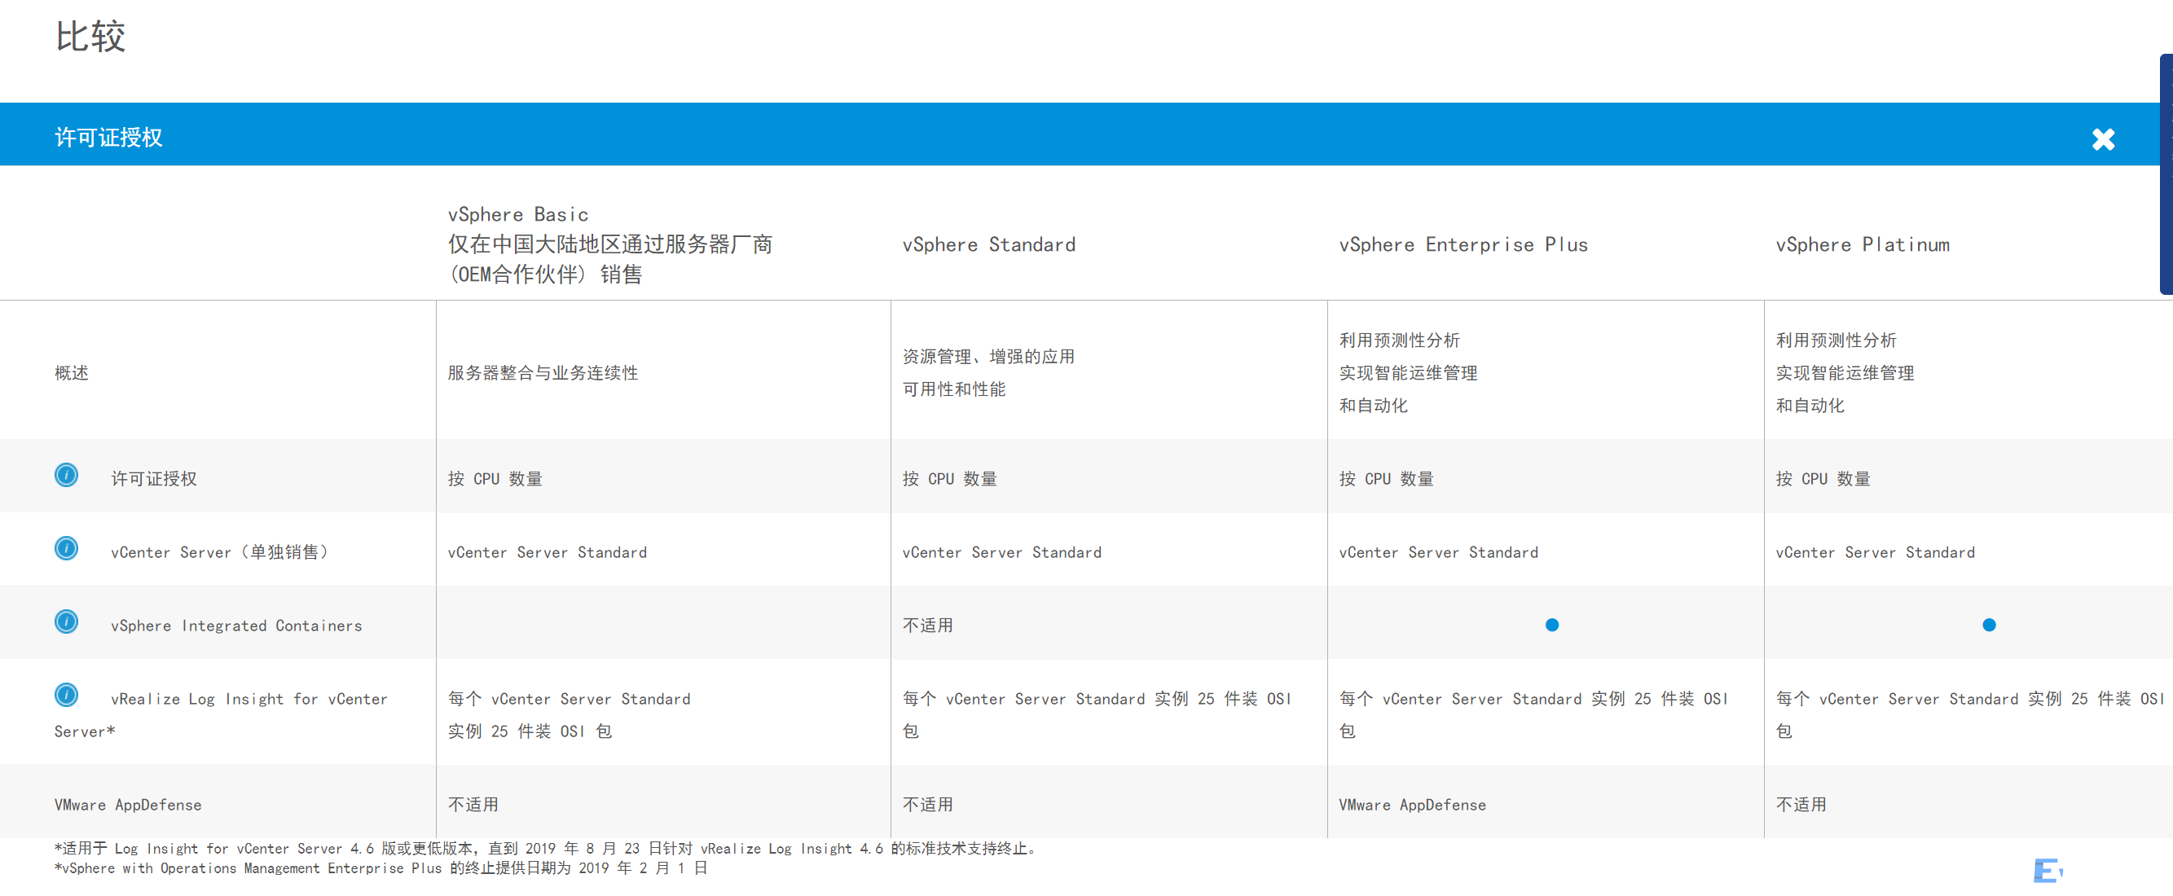This screenshot has width=2173, height=896.
Task: Click 按 CPU 数量 in Platinum column
Action: [x=1823, y=478]
